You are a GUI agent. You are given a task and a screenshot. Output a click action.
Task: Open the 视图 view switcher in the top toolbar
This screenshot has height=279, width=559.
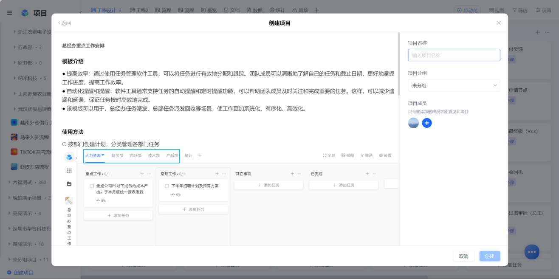(x=497, y=10)
